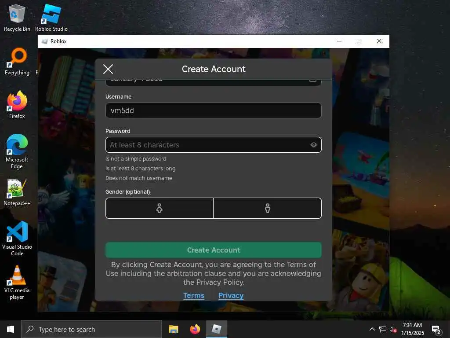Close the Create Account dialog with the X
Screen dimensions: 450x338
point(108,69)
